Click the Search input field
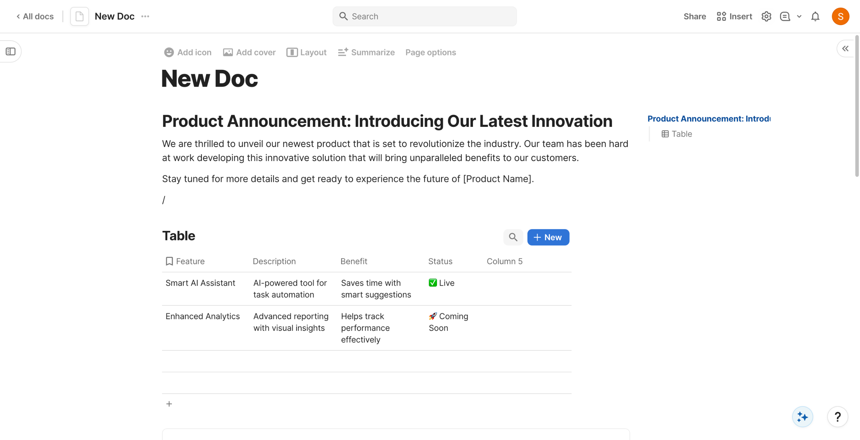This screenshot has height=440, width=860. pyautogui.click(x=425, y=16)
